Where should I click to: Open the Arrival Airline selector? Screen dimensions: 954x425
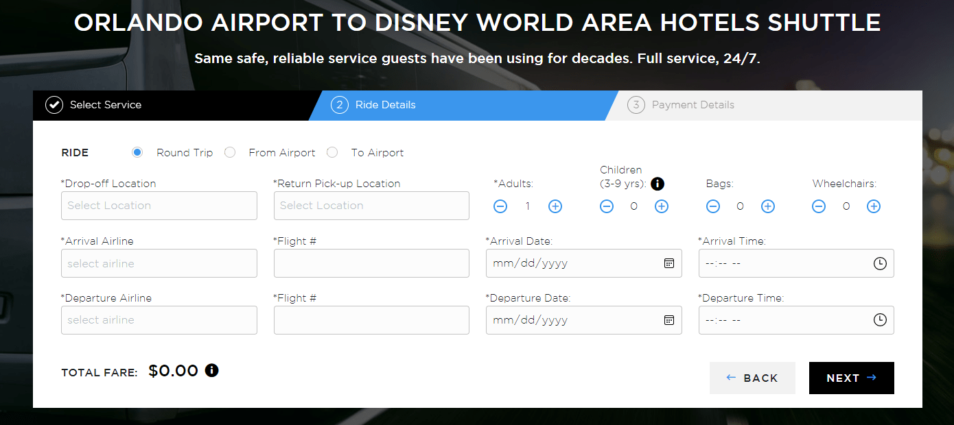tap(159, 263)
